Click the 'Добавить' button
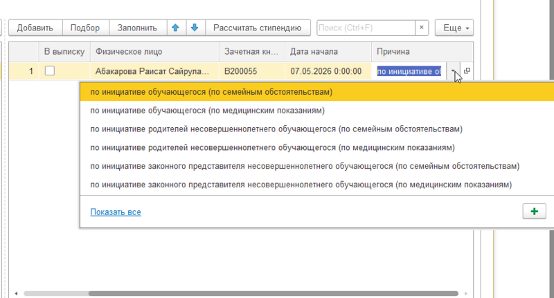554x298 pixels. pos(35,28)
